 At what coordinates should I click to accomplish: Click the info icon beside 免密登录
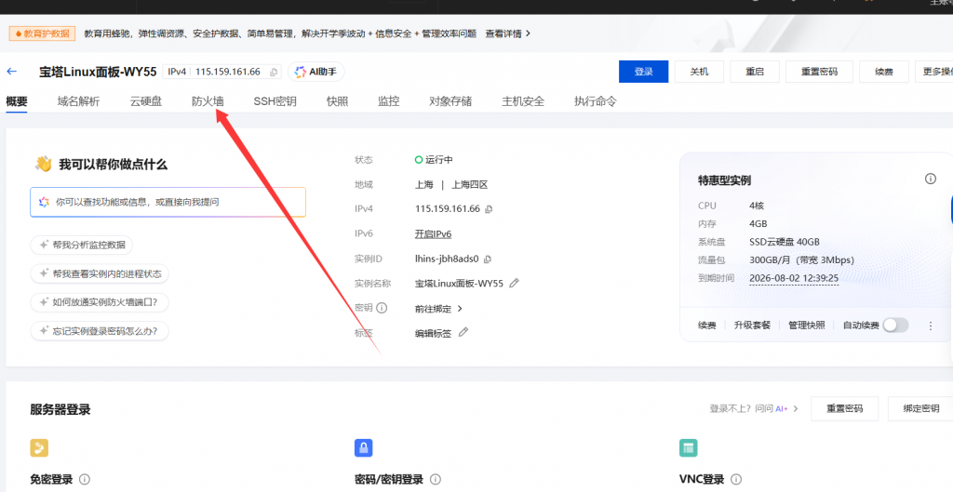click(85, 479)
